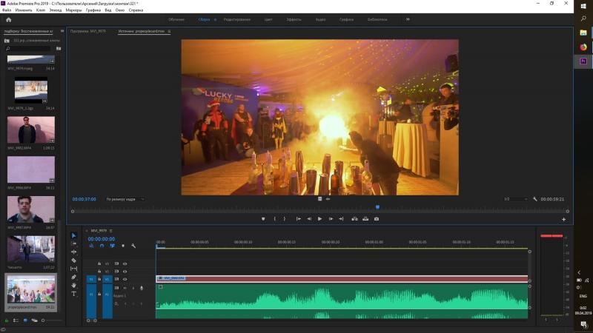The height and width of the screenshot is (333, 593).
Task: Switch to Program MVI_9979 monitor tab
Action: click(x=87, y=31)
